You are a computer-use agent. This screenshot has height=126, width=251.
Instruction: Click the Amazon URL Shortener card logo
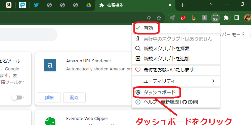tap(50, 65)
